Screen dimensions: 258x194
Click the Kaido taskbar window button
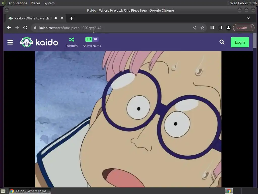point(30,191)
